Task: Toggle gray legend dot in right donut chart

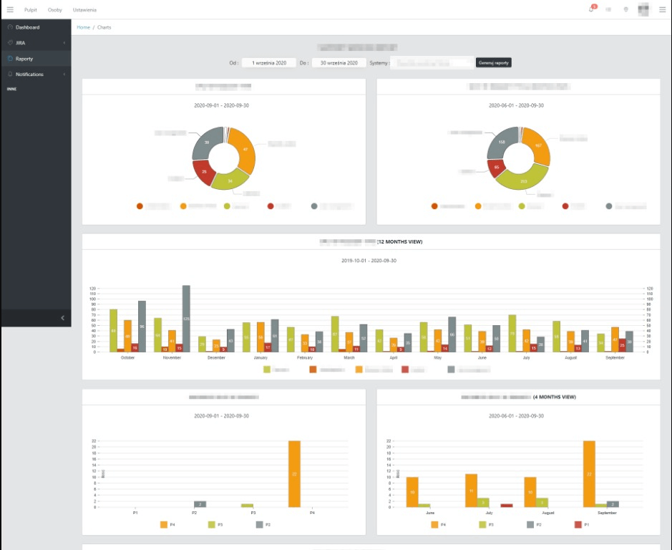Action: [609, 206]
